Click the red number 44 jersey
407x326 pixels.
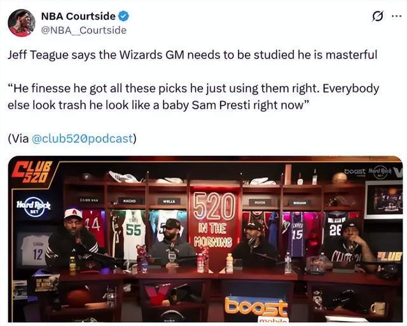coord(94,227)
